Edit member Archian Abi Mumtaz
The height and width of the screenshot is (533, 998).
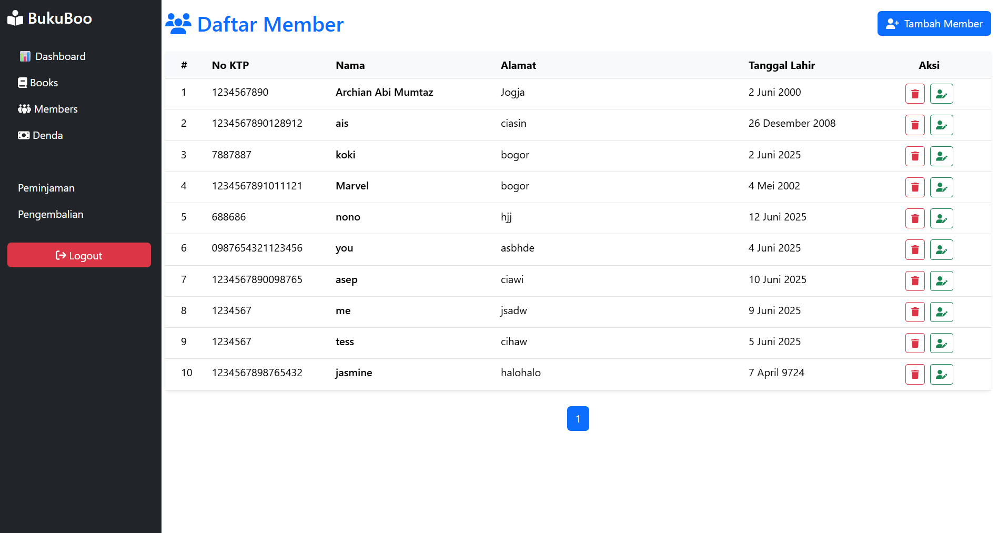941,94
